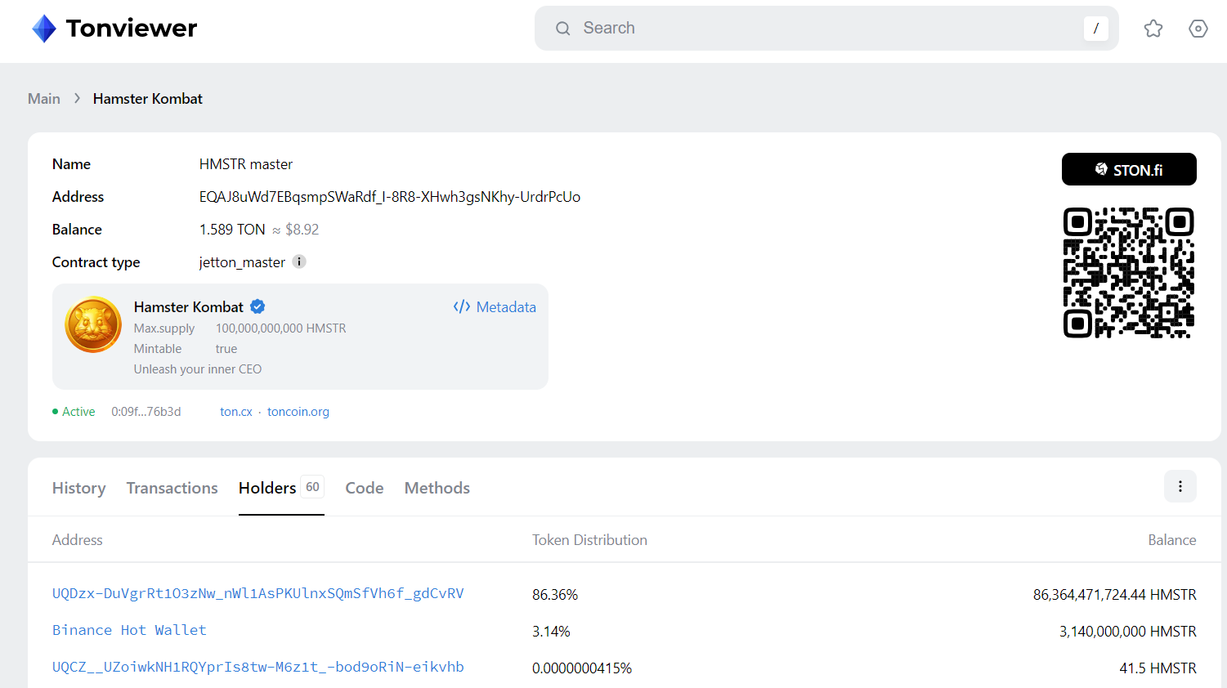
Task: Go to Main breadcrumb link
Action: point(44,99)
